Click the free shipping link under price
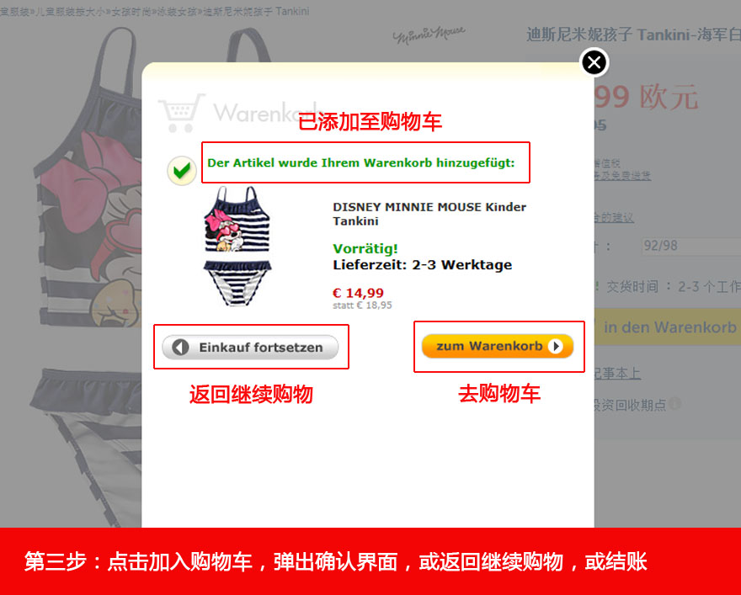The width and height of the screenshot is (741, 595). [622, 175]
